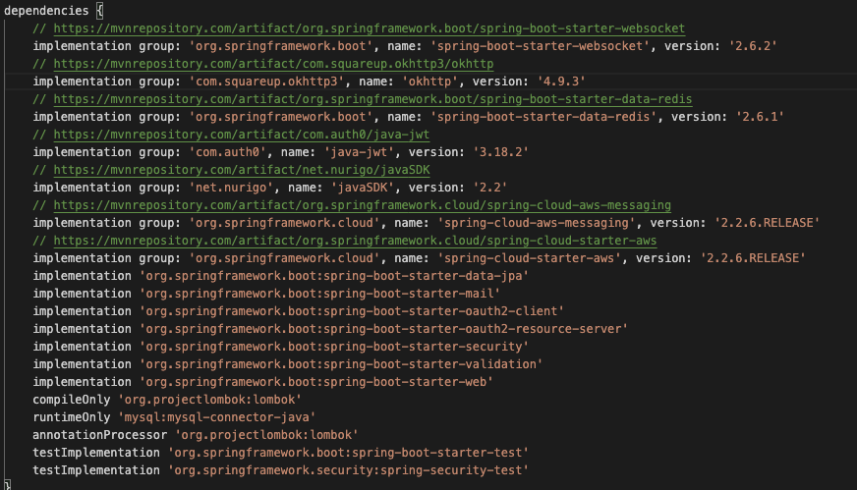Viewport: 857px width, 490px height.
Task: Click the opening brace after dependencies
Action: click(99, 11)
